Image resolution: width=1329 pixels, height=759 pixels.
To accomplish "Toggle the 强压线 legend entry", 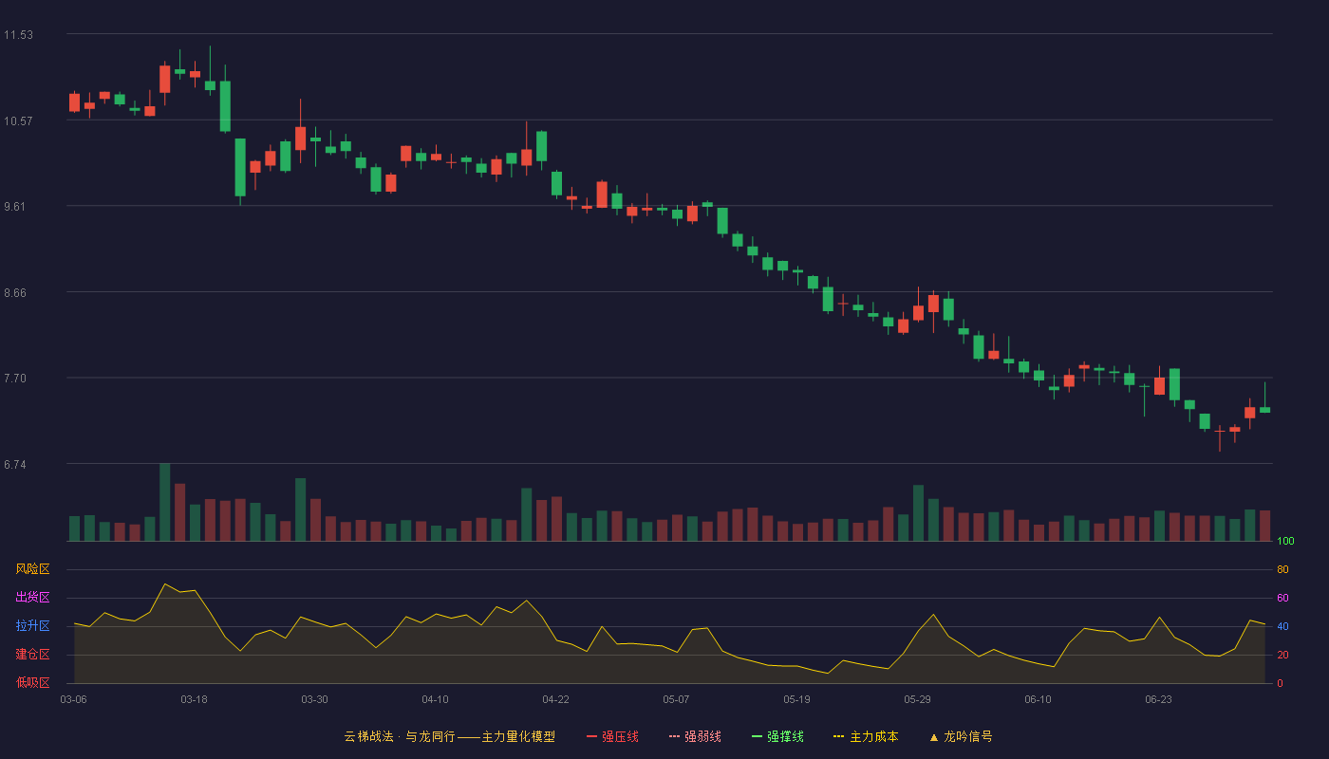I will coord(612,736).
